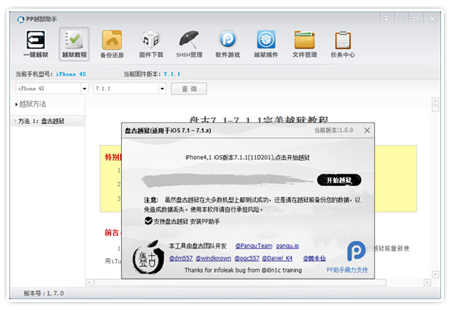
Task: Click the 开始越狱 start jailbreak button
Action: pos(339,180)
